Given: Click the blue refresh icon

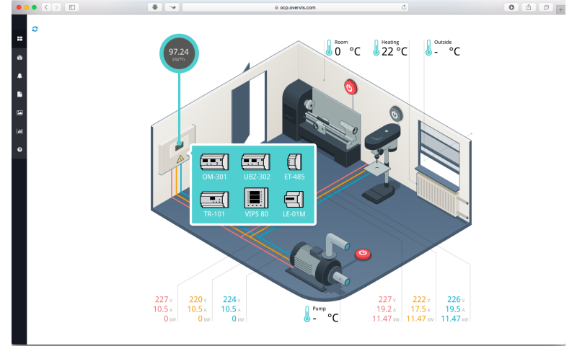Looking at the screenshot, I should [x=35, y=29].
